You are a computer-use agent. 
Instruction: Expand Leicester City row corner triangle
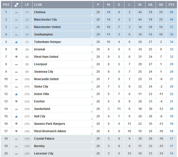tap(92, 156)
